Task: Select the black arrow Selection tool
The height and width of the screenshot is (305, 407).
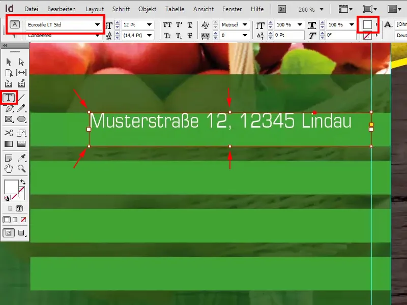Action: [9, 62]
